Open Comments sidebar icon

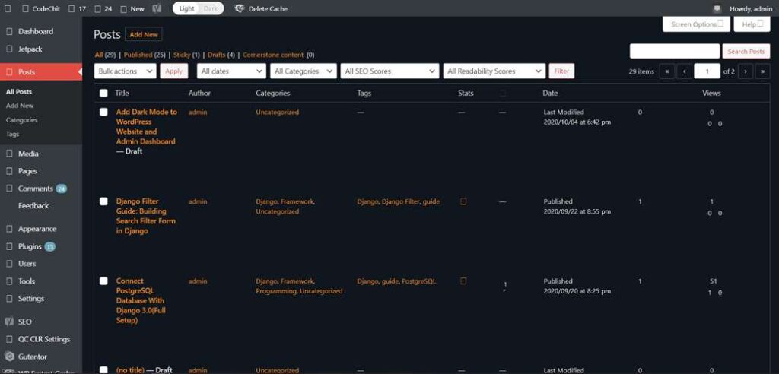pos(8,189)
